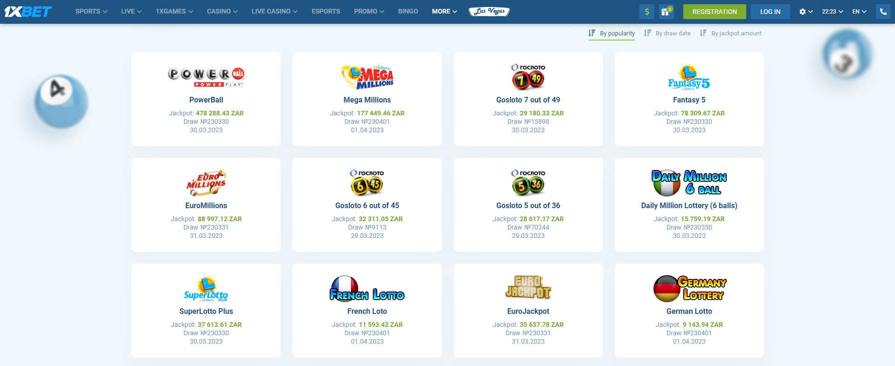Click Gosloto 5 out of 36 Draw №70244
This screenshot has width=895, height=366.
coord(528,227)
